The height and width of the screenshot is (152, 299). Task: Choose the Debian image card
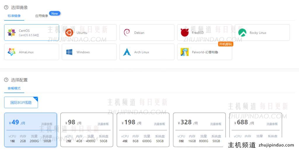pyautogui.click(x=147, y=32)
